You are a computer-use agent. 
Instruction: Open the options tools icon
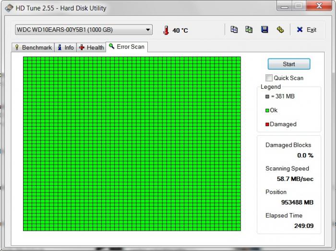[x=280, y=30]
